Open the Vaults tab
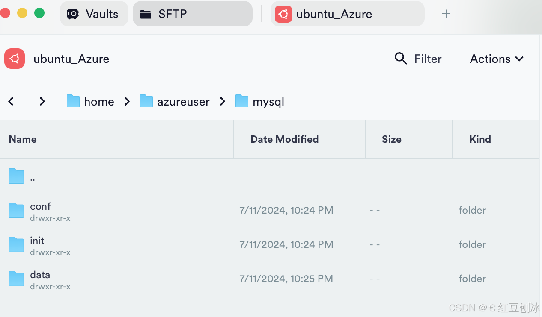The image size is (542, 317). [x=94, y=14]
